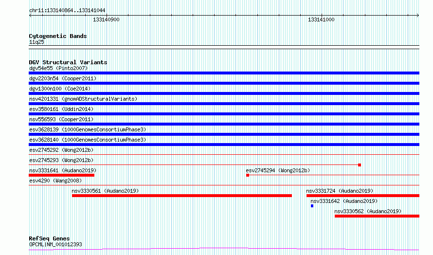Click the blue bar under nsv4201331
The width and height of the screenshot is (433, 255).
(224, 104)
